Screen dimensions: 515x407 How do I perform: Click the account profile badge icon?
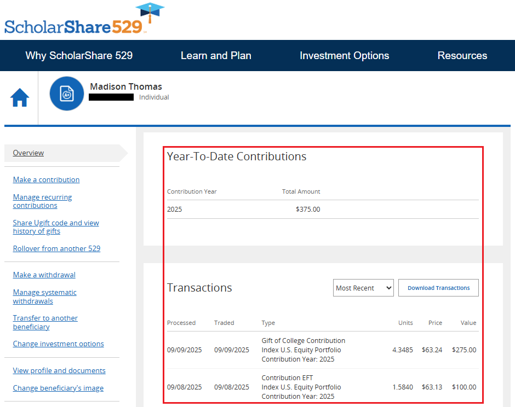(66, 94)
